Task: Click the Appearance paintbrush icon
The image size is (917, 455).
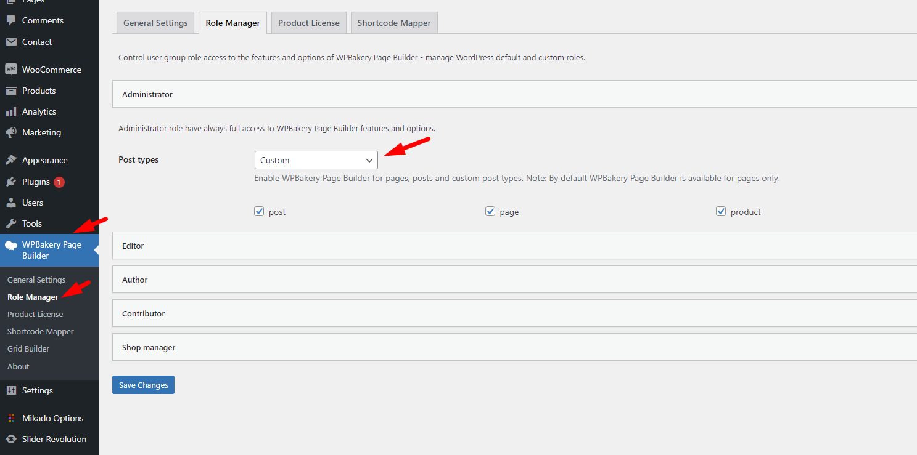Action: click(x=10, y=160)
